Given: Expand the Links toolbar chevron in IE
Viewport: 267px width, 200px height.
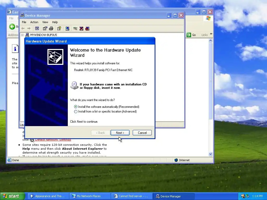Looking at the screenshot, I should click(211, 34).
